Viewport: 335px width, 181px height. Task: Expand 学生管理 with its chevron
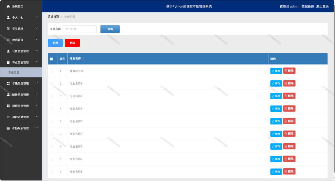pos(37,28)
